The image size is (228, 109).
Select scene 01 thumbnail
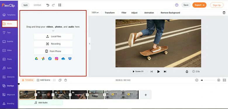pyautogui.click(x=27, y=95)
